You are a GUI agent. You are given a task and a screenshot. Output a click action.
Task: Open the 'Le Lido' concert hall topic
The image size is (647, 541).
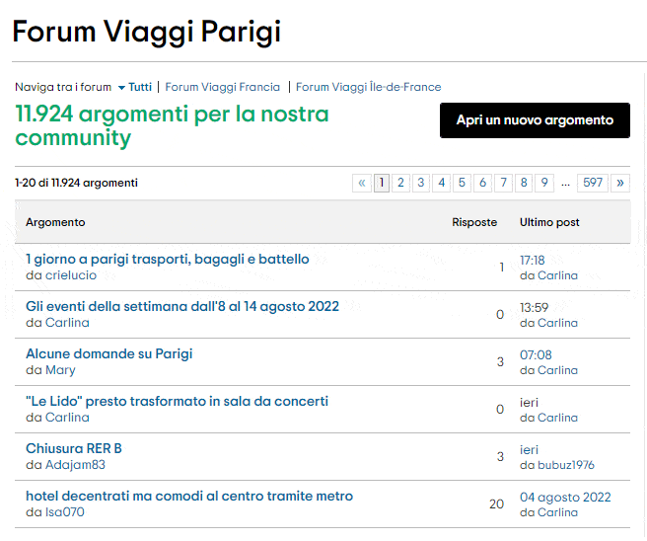tap(177, 401)
